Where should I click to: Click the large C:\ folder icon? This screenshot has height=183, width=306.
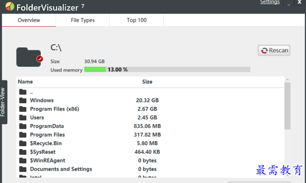click(x=29, y=57)
